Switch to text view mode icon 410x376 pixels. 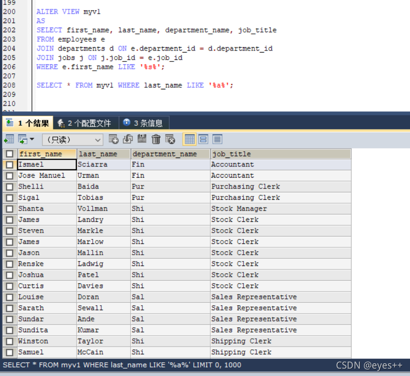[217, 139]
